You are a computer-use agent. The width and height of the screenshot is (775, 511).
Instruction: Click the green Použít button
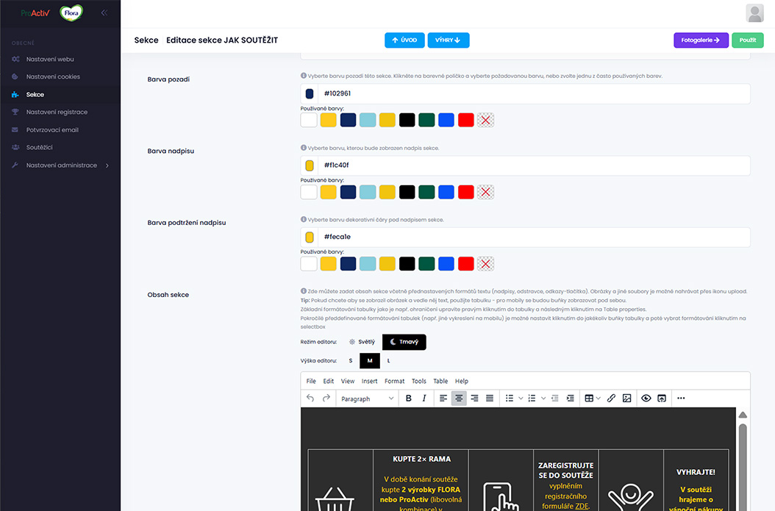(x=748, y=40)
